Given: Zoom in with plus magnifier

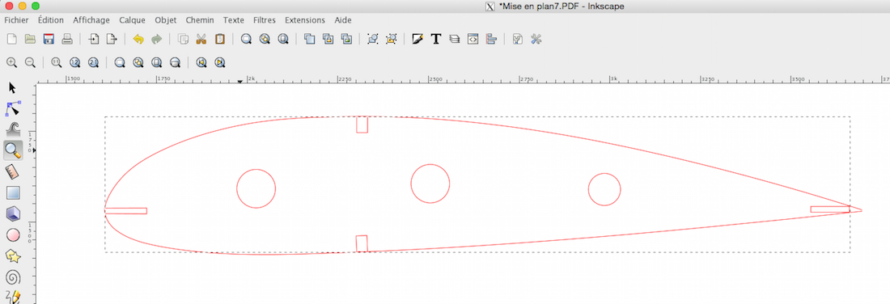Looking at the screenshot, I should pos(12,62).
